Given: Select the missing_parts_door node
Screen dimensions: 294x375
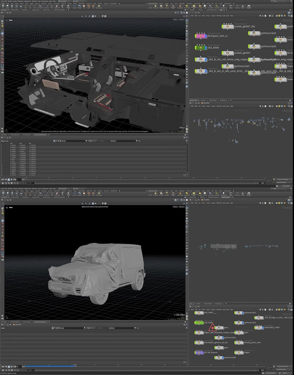Looking at the screenshot, I should pyautogui.click(x=239, y=342).
